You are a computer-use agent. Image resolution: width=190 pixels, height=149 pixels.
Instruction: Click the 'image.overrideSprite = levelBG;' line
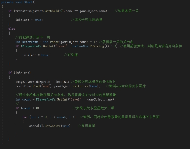(x=42, y=82)
